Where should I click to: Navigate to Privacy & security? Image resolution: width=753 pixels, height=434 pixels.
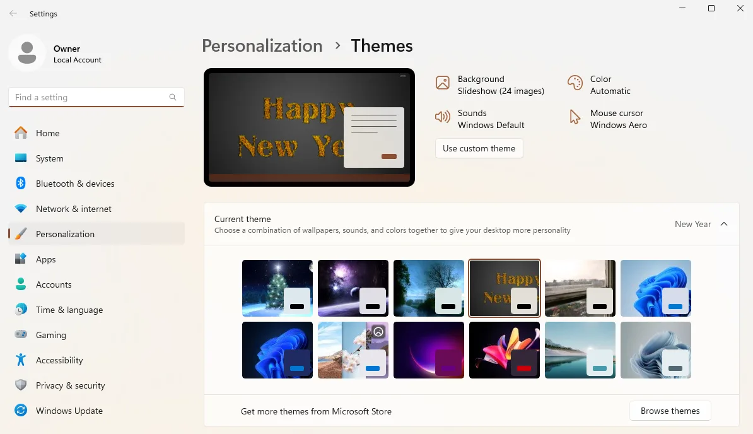click(70, 385)
